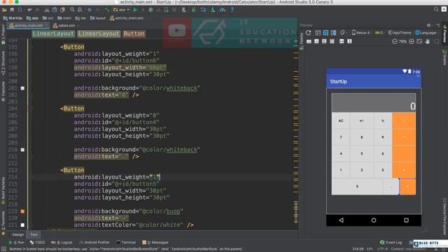Click the Open folder icon in main toolbar
This screenshot has width=448, height=252.
point(4,10)
